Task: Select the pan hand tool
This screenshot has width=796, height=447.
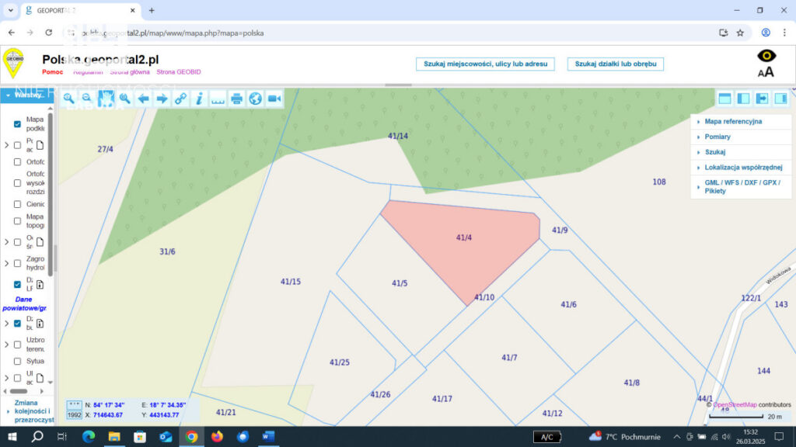Action: pyautogui.click(x=106, y=99)
